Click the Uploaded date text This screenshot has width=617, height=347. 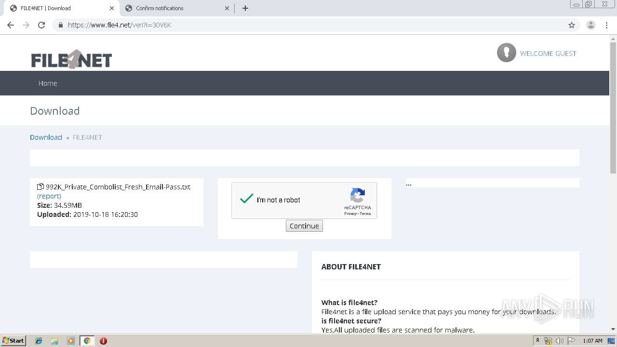tap(87, 214)
